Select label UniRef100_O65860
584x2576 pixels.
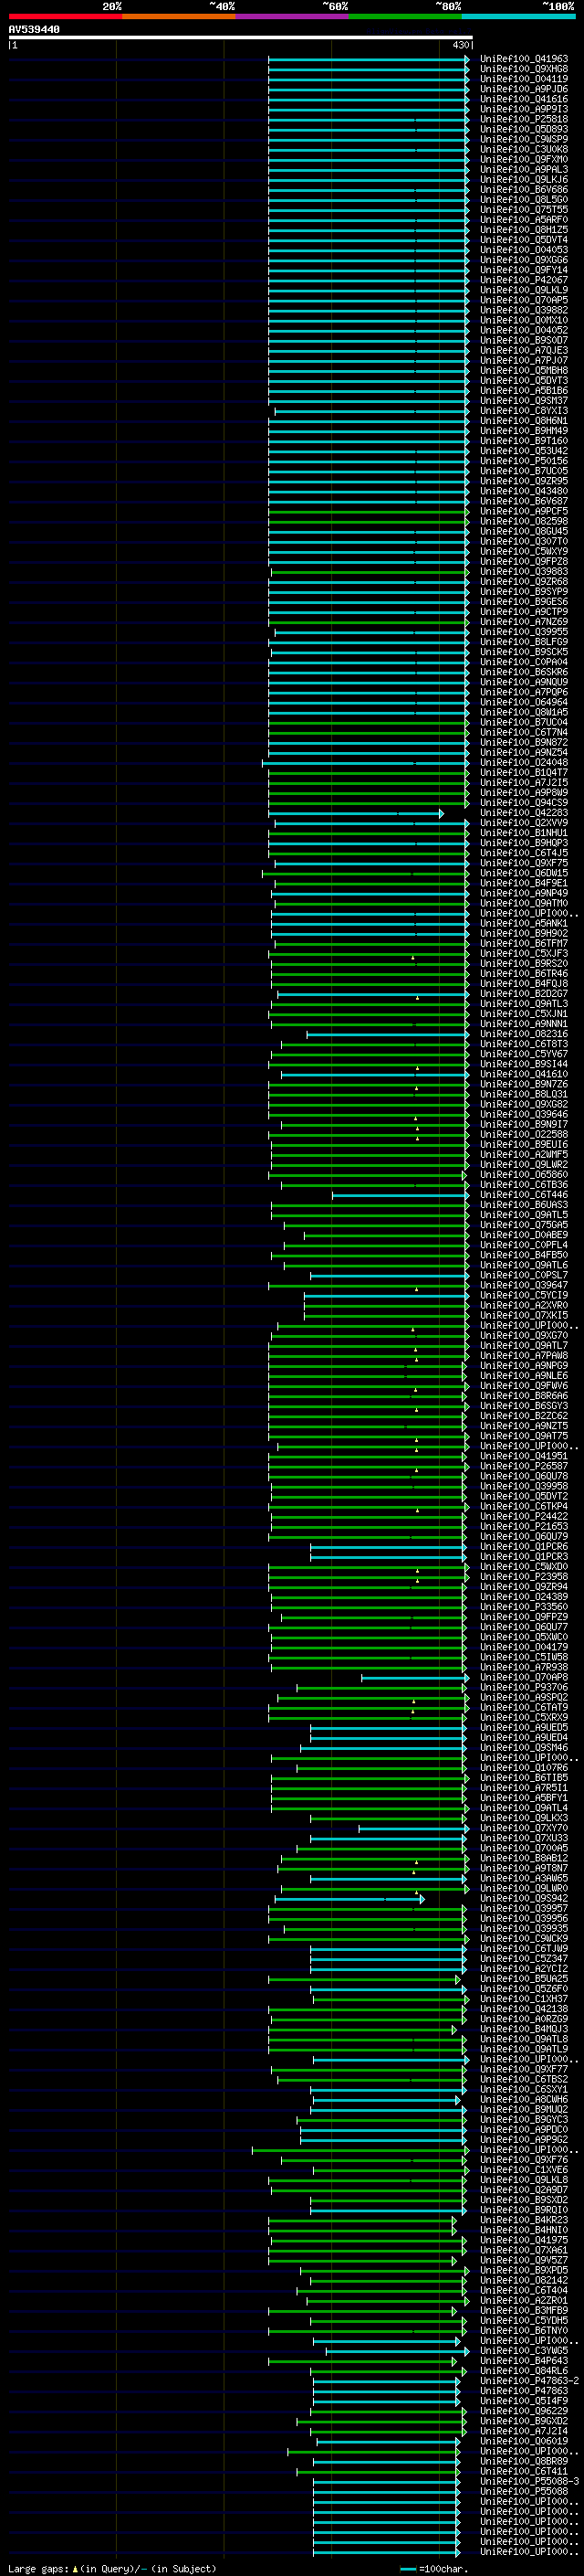(x=524, y=1174)
